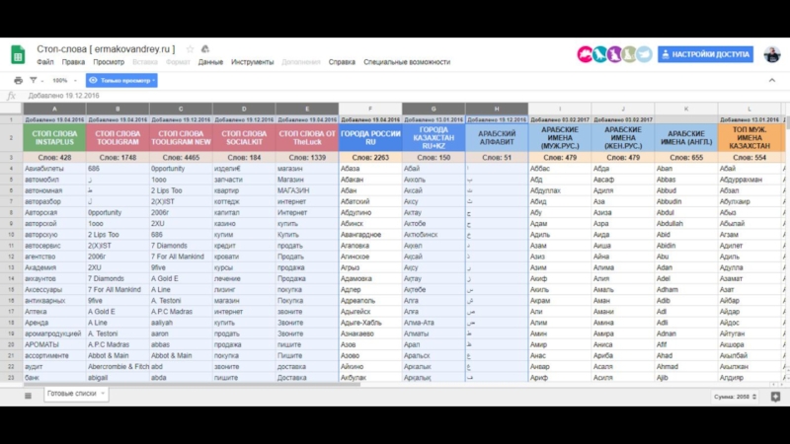Select the Абдуллах cell
The height and width of the screenshot is (444, 790).
tap(560, 190)
